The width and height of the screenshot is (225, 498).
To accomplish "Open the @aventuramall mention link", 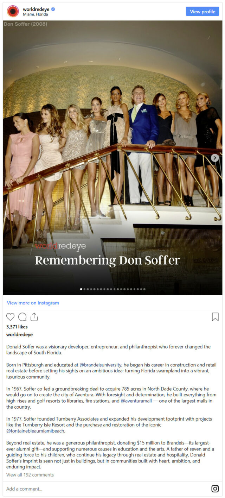I will pos(136,401).
